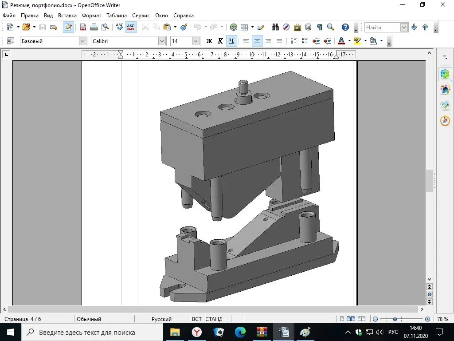Insert a table
Viewport: 454px width, 341px height.
244,27
